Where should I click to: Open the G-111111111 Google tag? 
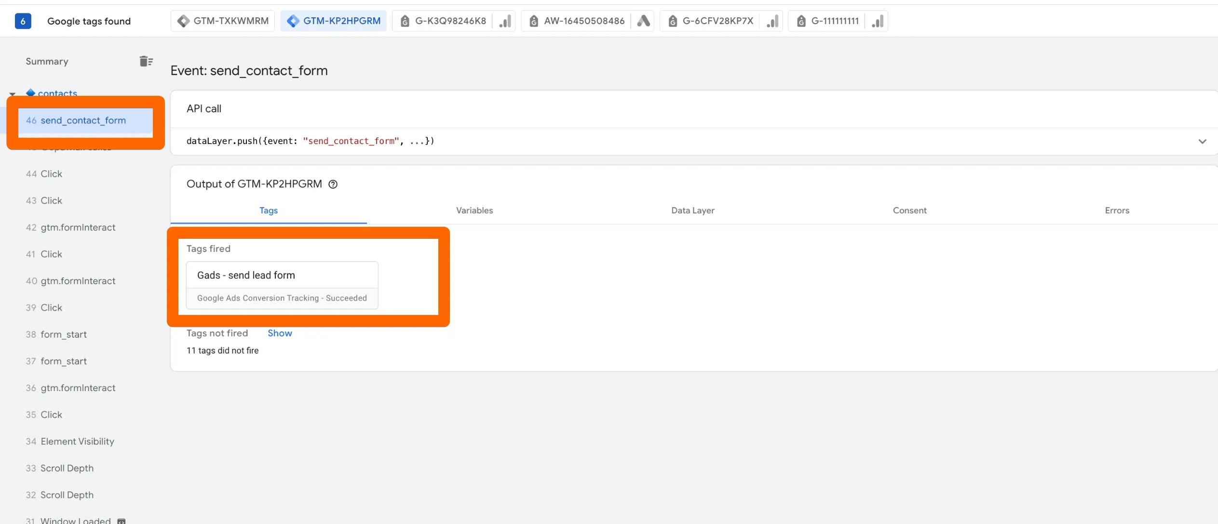click(x=828, y=21)
